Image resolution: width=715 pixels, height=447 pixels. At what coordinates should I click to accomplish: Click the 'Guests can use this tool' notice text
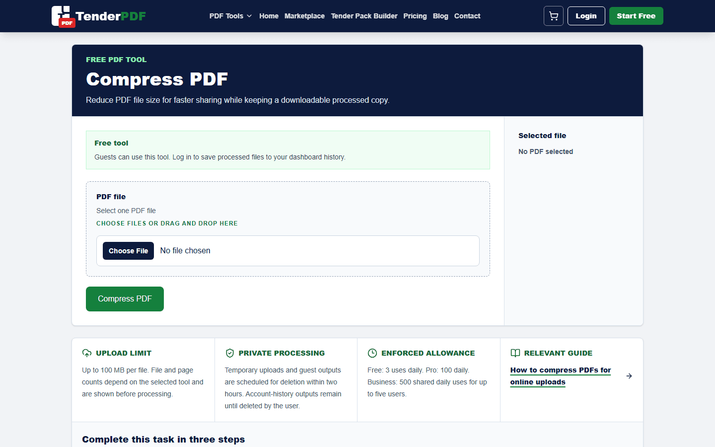pyautogui.click(x=220, y=157)
